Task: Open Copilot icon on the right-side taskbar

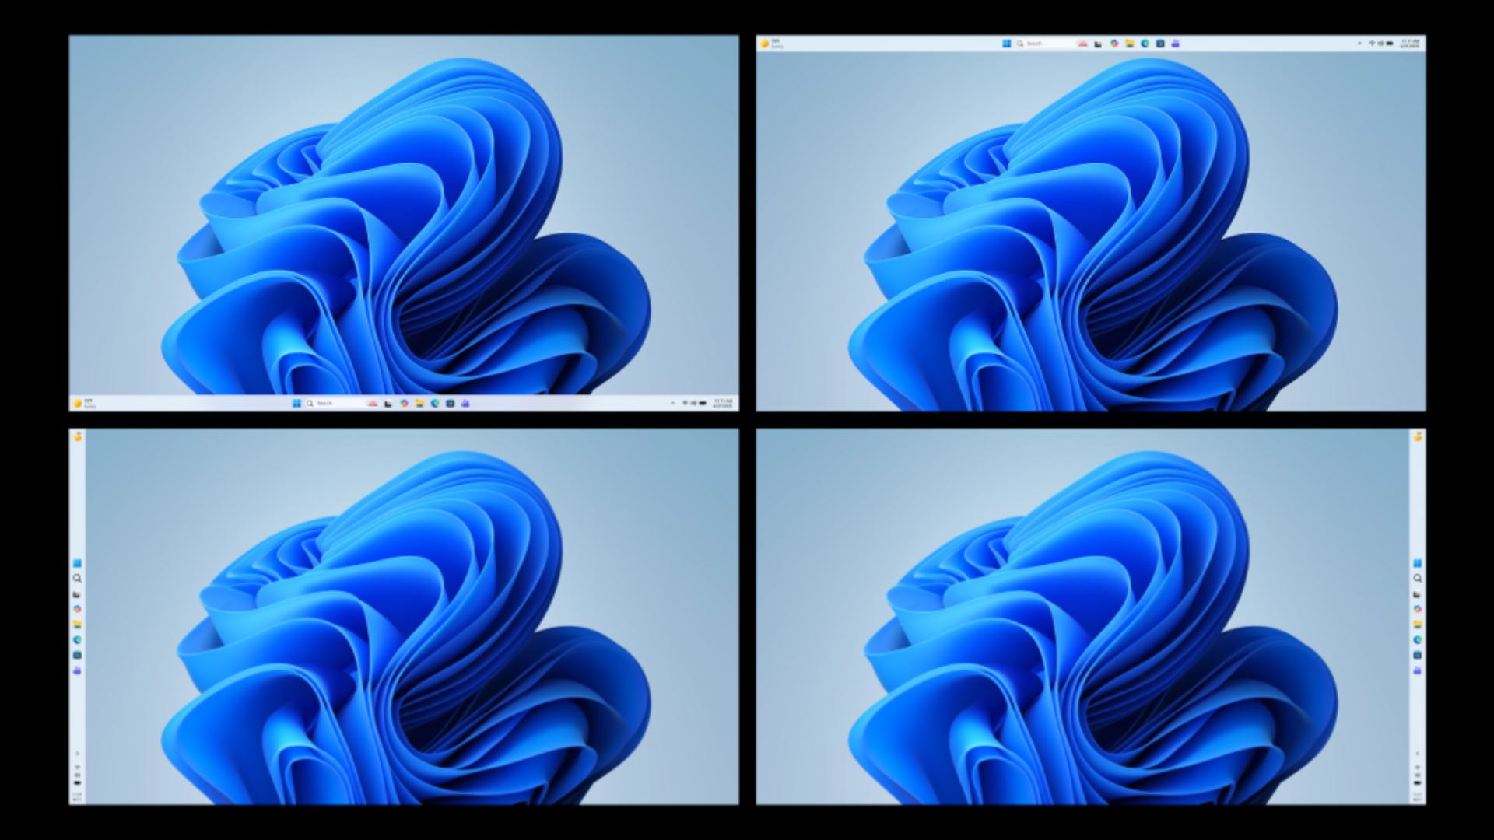Action: (x=1417, y=609)
